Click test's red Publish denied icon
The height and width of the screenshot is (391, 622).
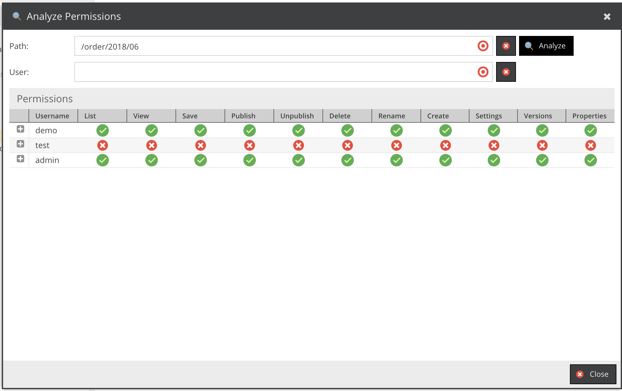coord(250,145)
